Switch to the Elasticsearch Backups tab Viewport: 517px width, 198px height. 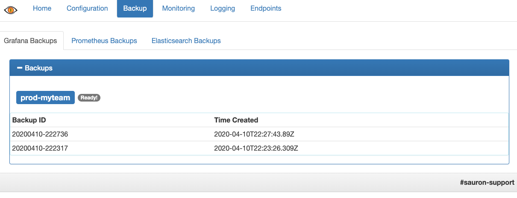coord(186,41)
